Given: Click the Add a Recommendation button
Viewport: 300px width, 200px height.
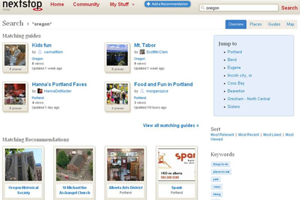Looking at the screenshot, I should [x=167, y=4].
